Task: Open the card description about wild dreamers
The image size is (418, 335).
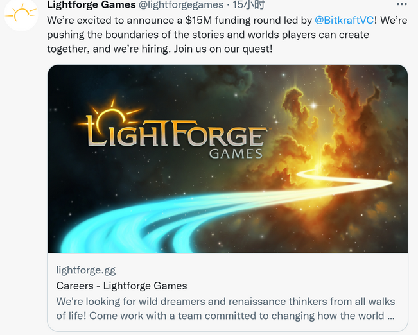Action: (x=225, y=309)
